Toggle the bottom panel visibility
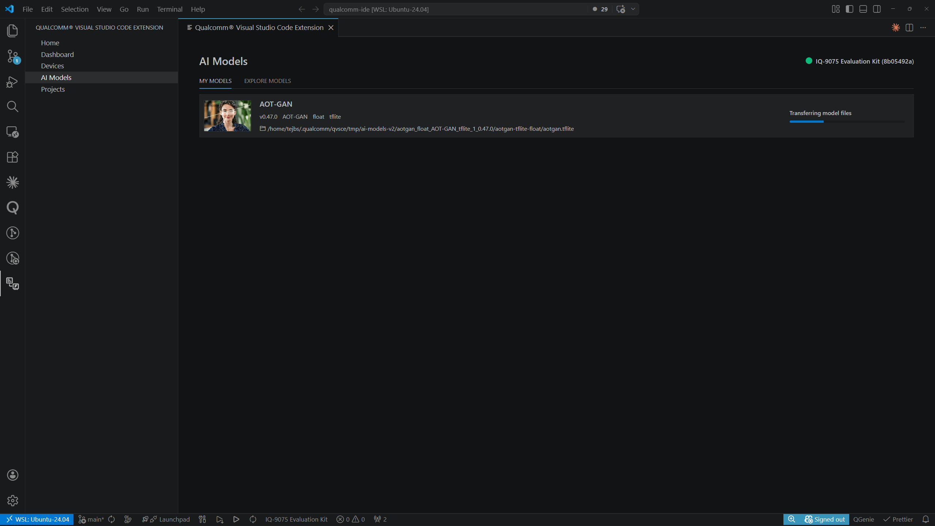Screen dimensions: 935x526 click(863, 9)
